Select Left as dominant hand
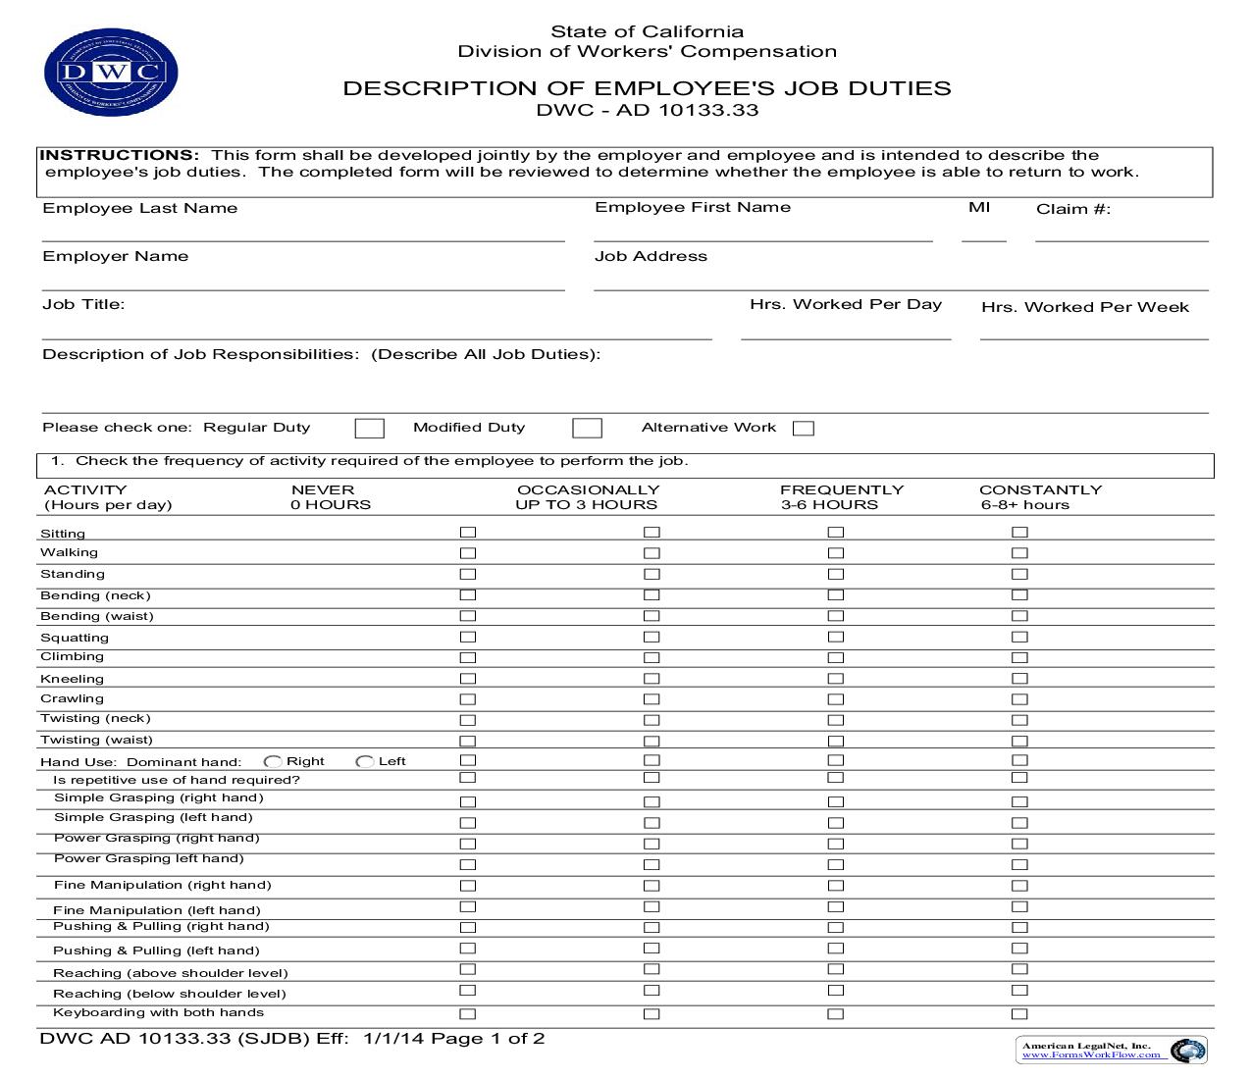The image size is (1251, 1079). pos(366,760)
